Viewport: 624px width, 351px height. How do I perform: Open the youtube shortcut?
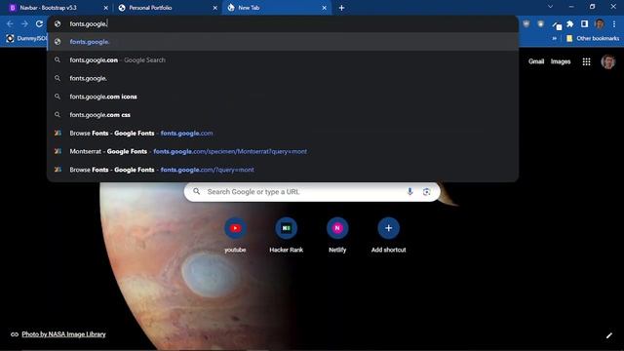[x=235, y=235]
